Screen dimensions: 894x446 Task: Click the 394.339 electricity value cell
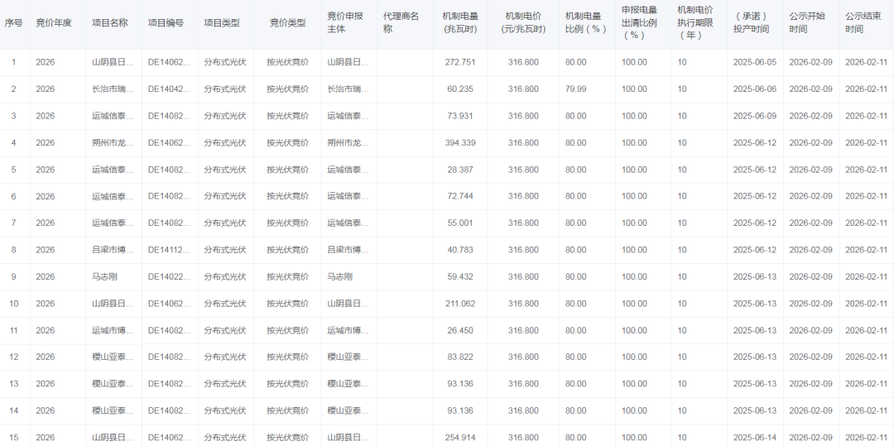[x=460, y=143]
